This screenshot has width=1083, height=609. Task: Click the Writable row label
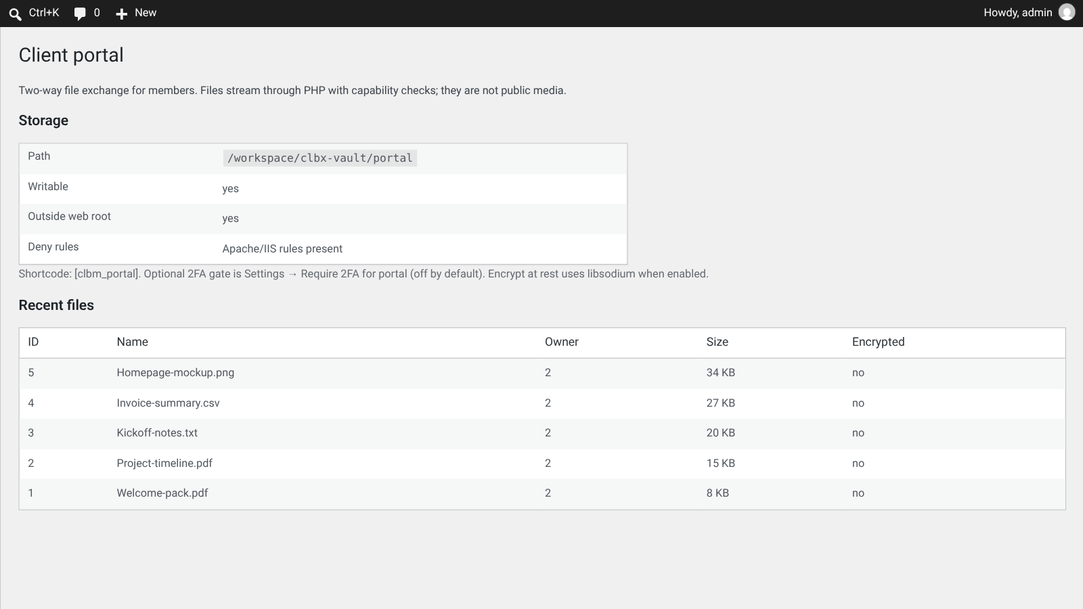point(48,187)
